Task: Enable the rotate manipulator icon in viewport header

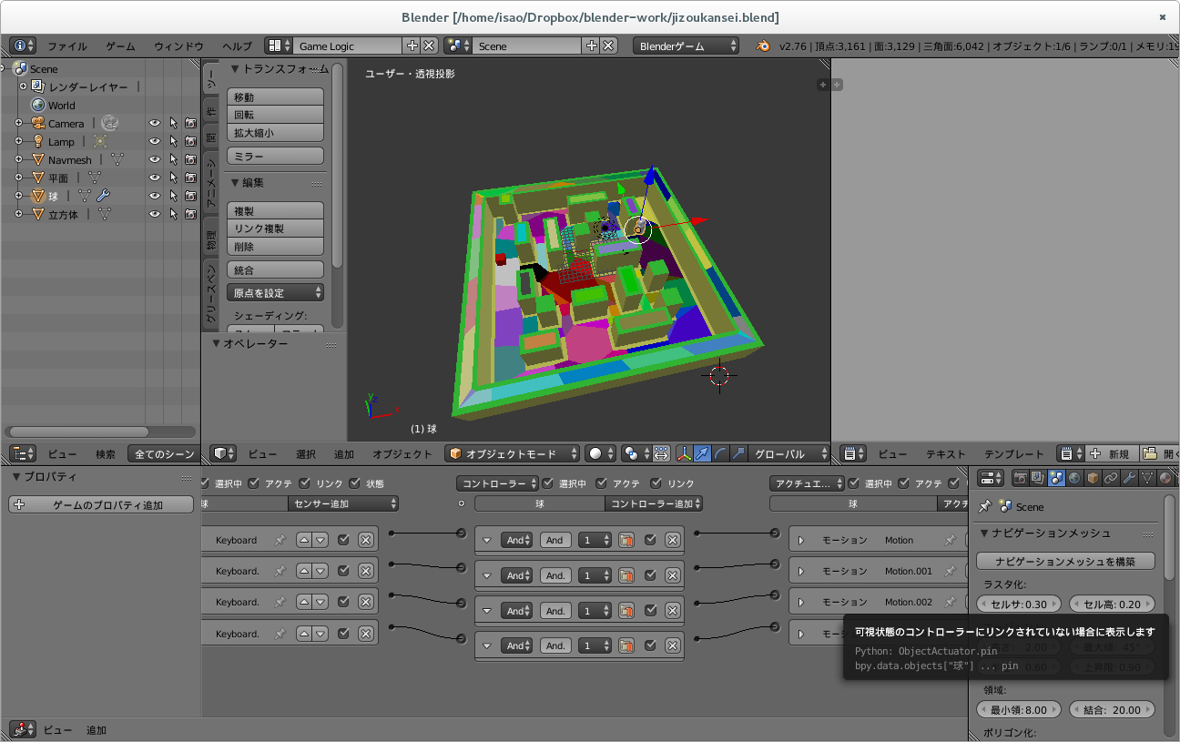Action: tap(720, 453)
